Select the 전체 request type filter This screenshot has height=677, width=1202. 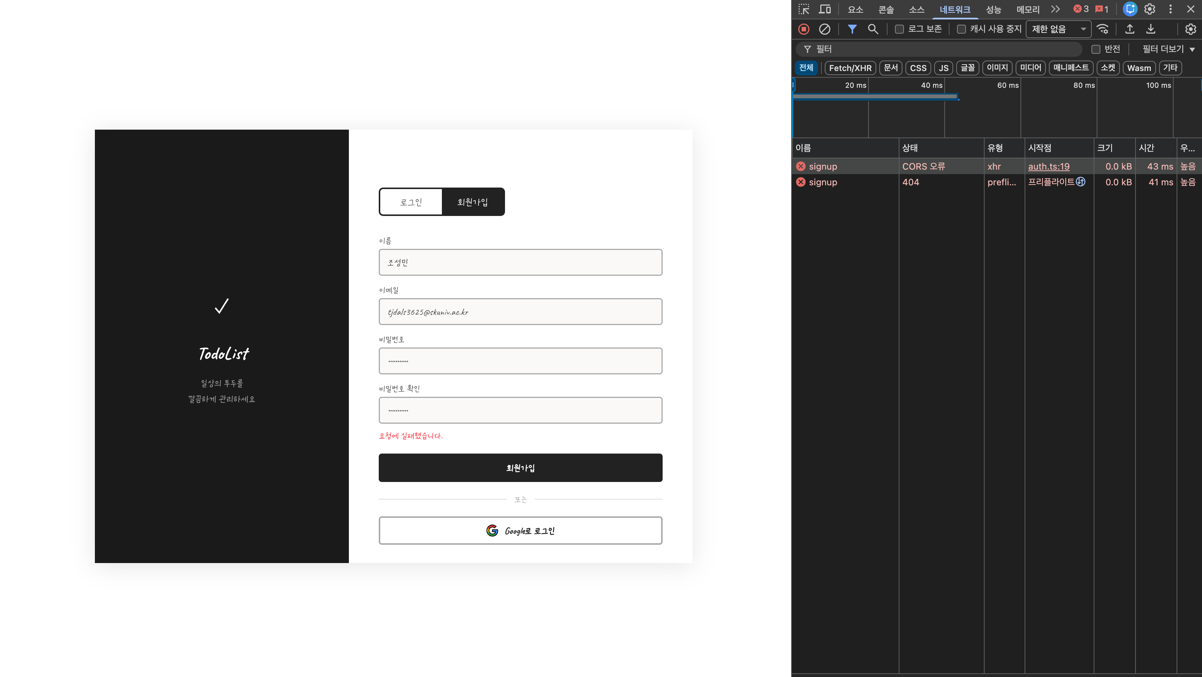click(x=806, y=68)
